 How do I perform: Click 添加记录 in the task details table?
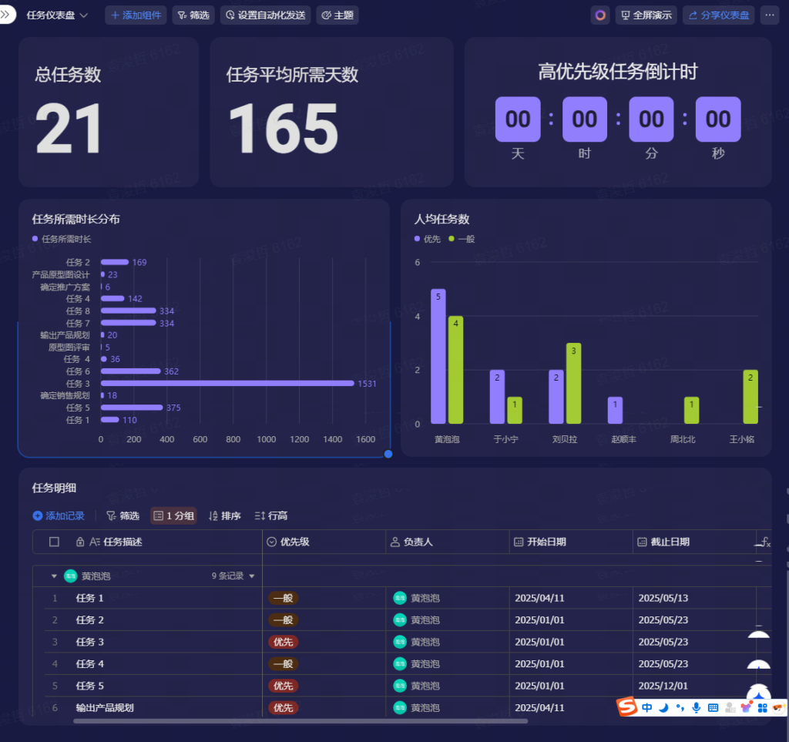click(x=59, y=516)
